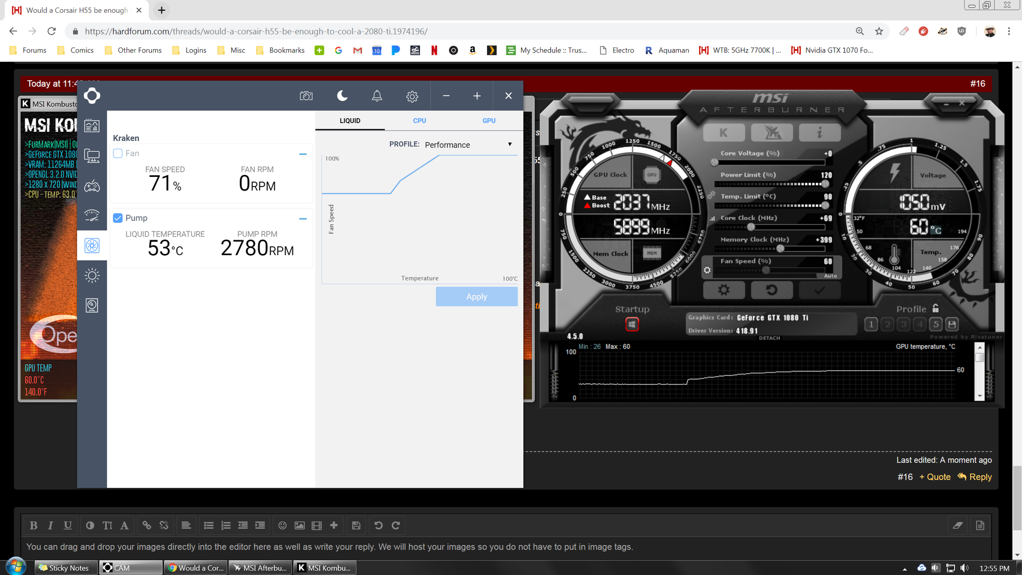Enable the Kraken Fan checkbox
Image resolution: width=1022 pixels, height=575 pixels.
click(x=118, y=153)
